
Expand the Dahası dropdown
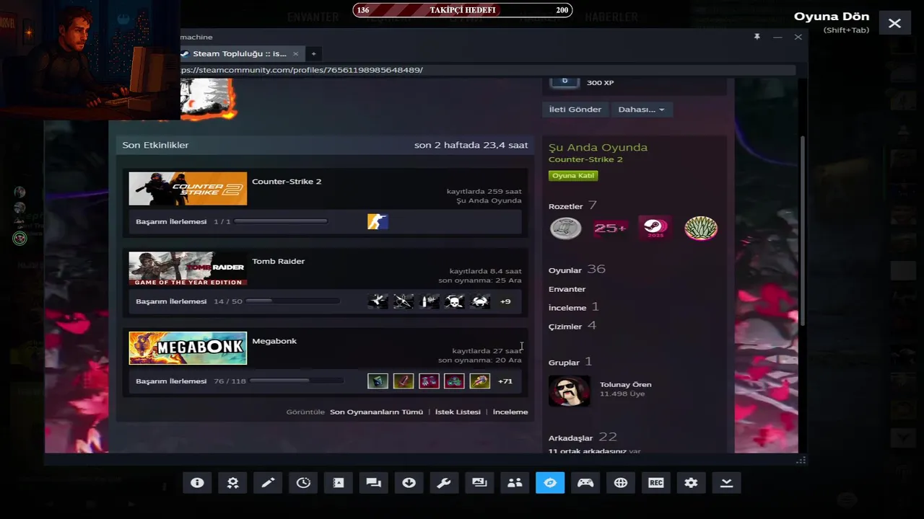641,110
